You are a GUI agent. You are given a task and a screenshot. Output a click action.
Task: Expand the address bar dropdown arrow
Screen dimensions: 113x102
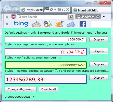point(55,10)
